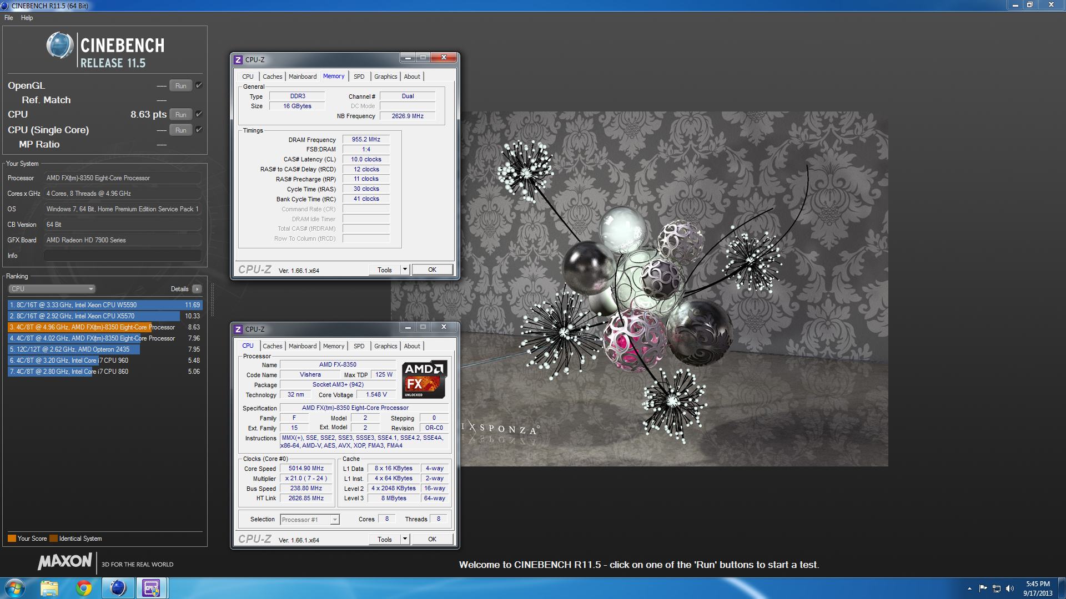Click the MAXON logo
The image size is (1066, 599).
[65, 562]
